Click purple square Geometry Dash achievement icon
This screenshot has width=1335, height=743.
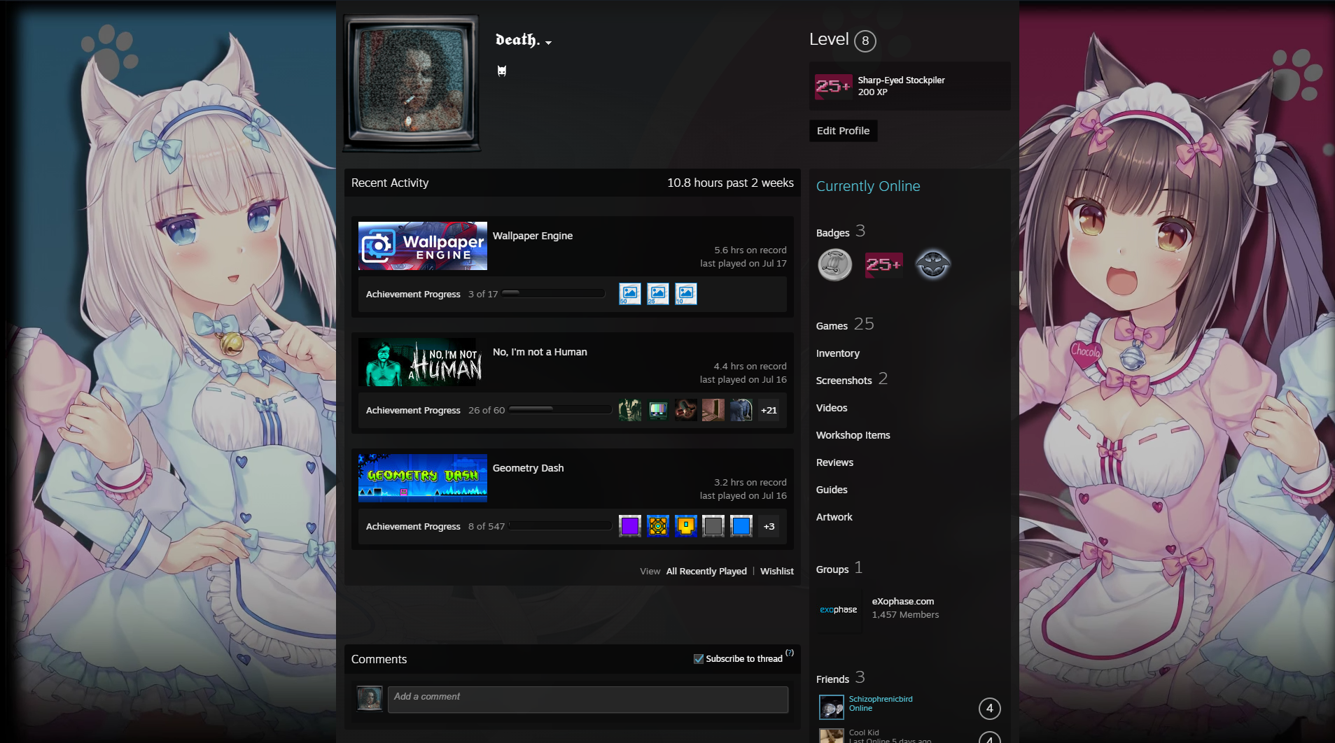(x=630, y=526)
